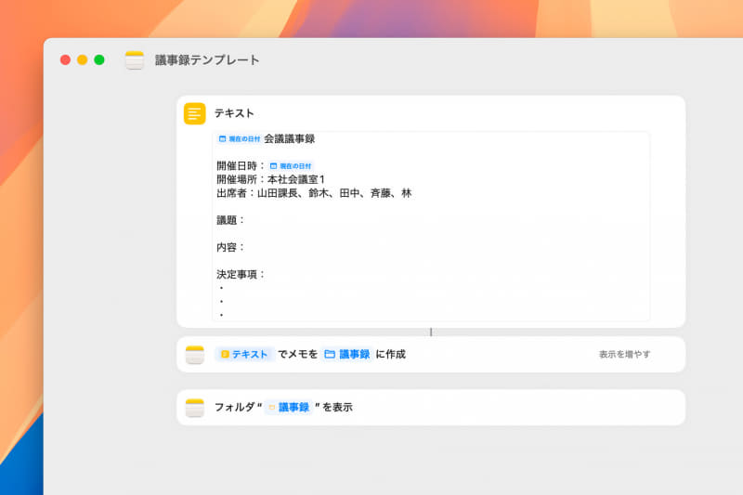Click the Notes icon on the メモ作成 action
The width and height of the screenshot is (743, 495).
pyautogui.click(x=194, y=355)
